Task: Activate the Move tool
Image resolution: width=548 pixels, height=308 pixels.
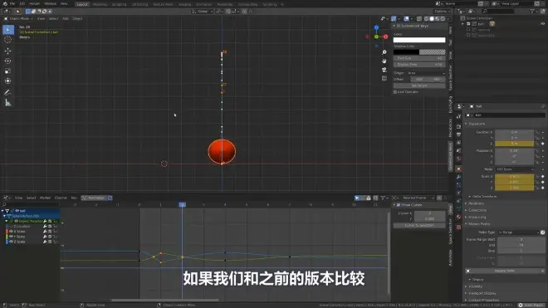Action: [x=7, y=51]
